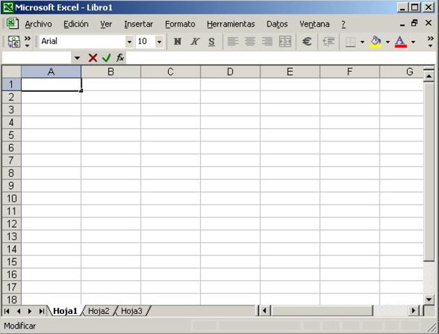This screenshot has height=334, width=439.
Task: Switch to the Hoja1 sheet tab
Action: pyautogui.click(x=65, y=311)
